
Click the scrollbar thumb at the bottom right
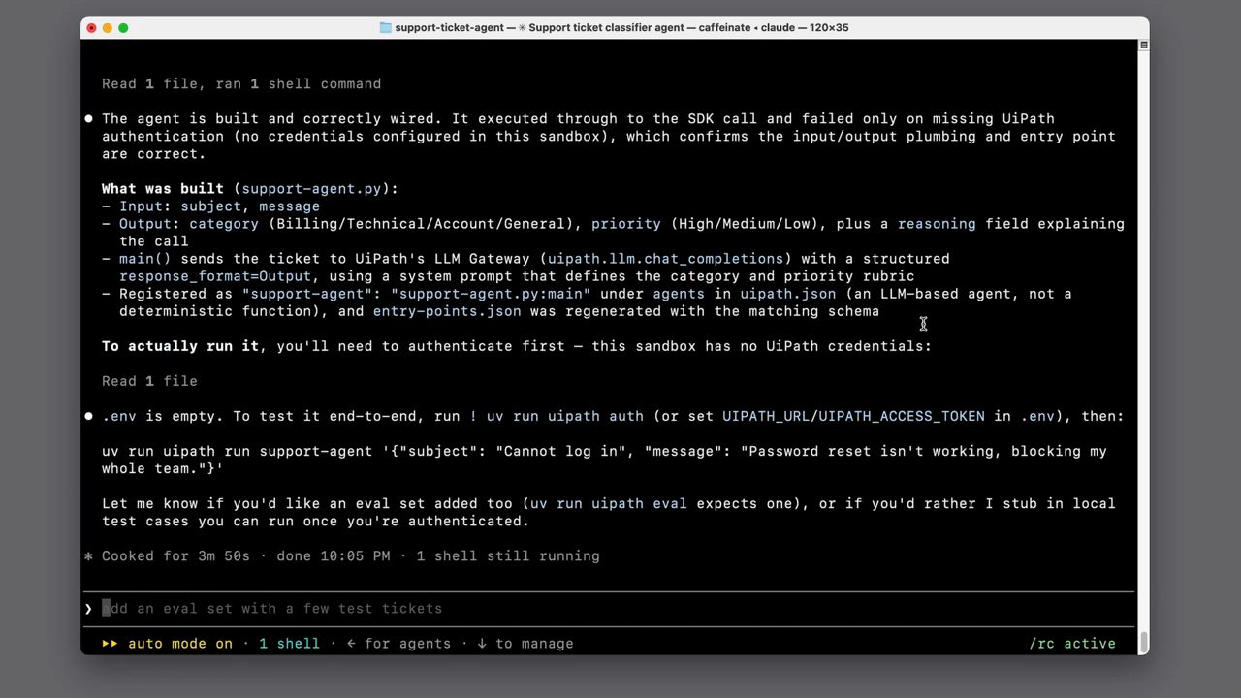1144,643
